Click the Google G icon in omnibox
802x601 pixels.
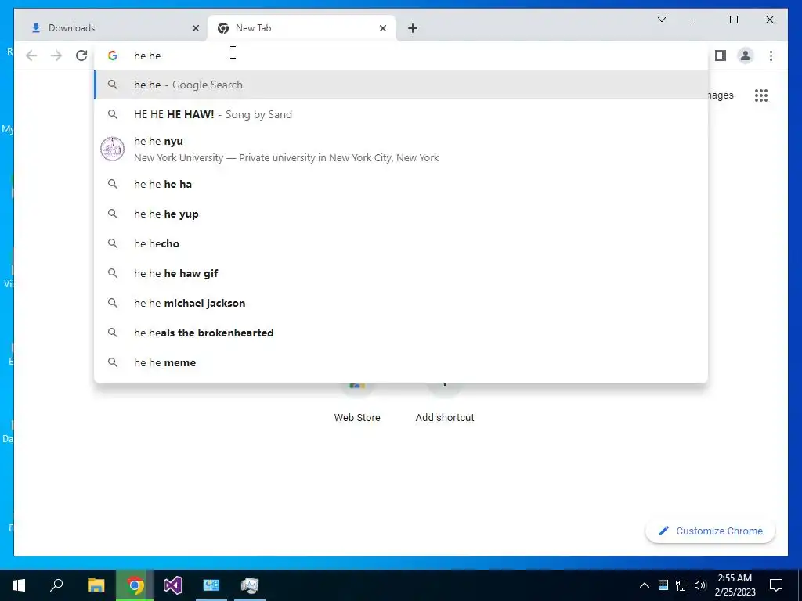pos(113,56)
